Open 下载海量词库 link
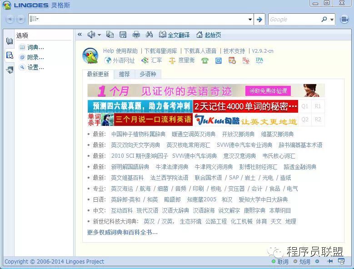The height and width of the screenshot is (269, 354). (161, 51)
